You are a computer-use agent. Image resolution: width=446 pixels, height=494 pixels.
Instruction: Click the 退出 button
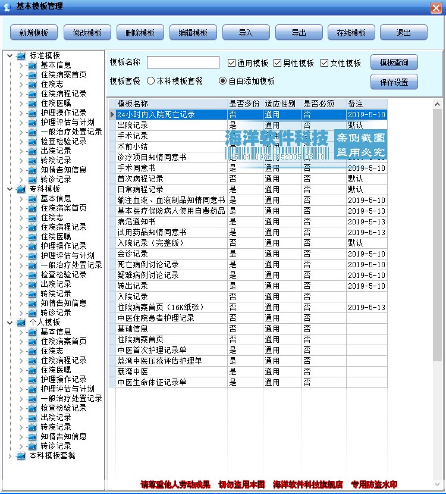pos(404,33)
